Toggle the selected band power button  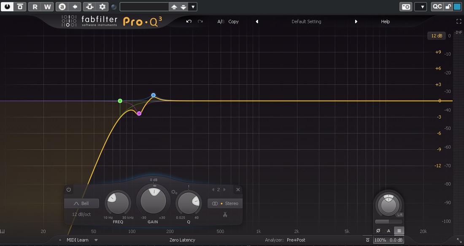click(x=69, y=189)
